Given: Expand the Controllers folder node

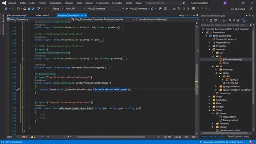Looking at the screenshot, I should pos(210,100).
